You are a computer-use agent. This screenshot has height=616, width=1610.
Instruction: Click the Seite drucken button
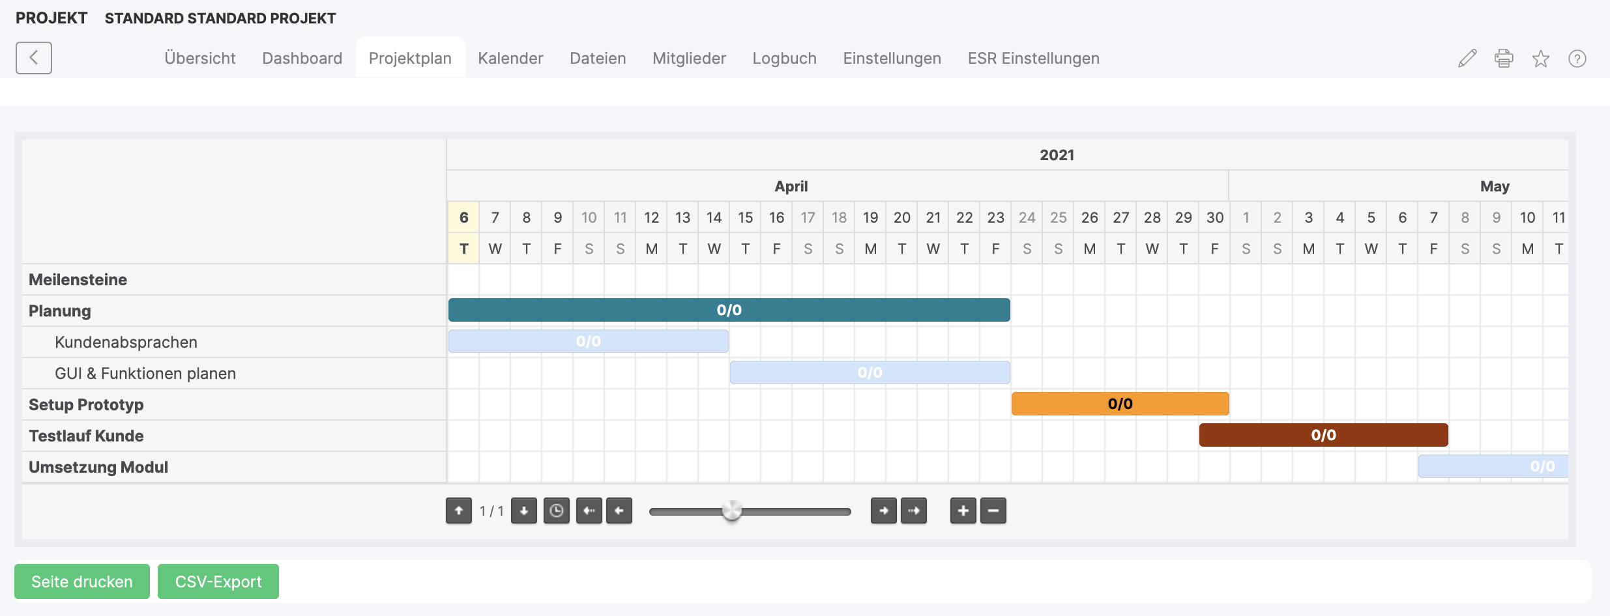pyautogui.click(x=82, y=581)
